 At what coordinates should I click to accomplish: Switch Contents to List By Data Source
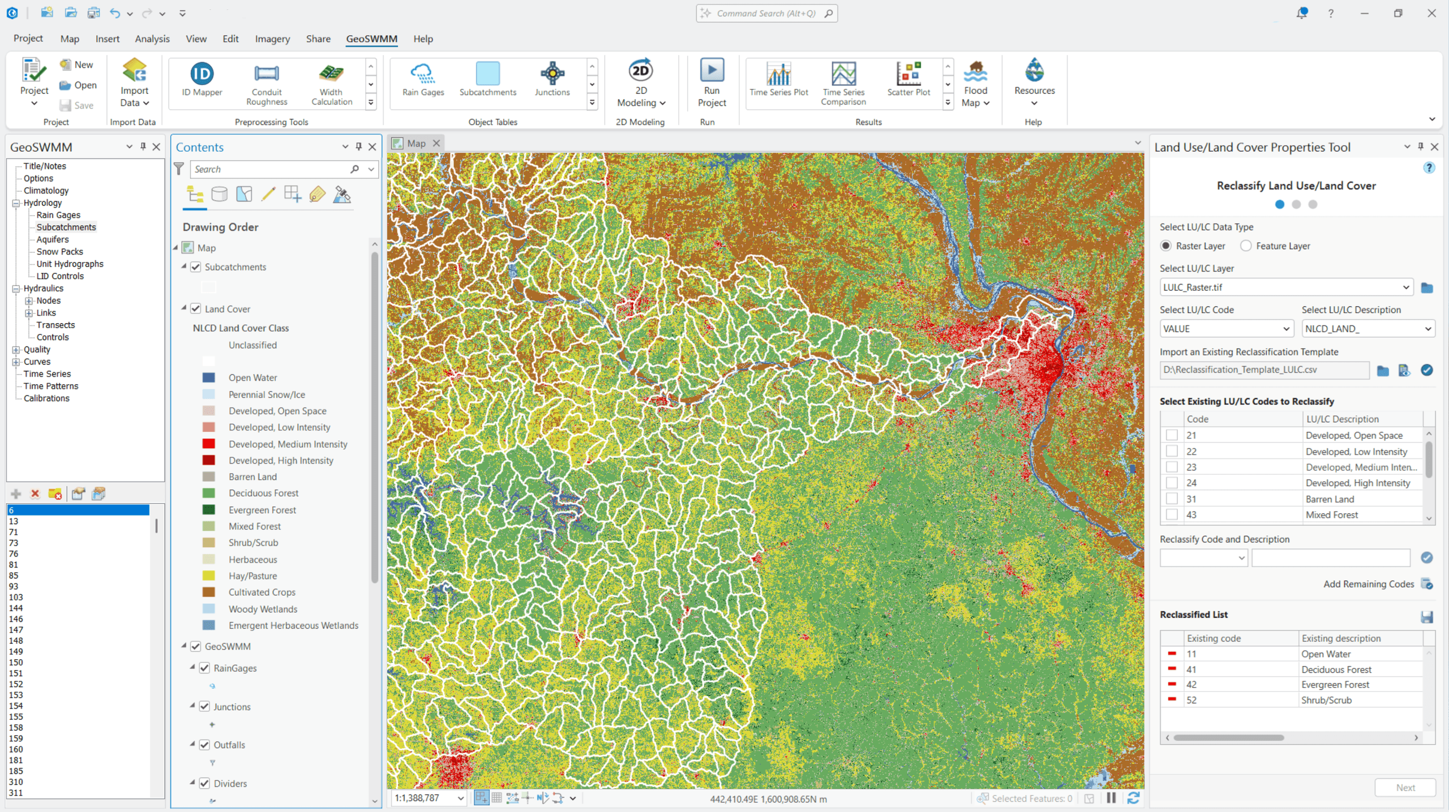point(220,194)
